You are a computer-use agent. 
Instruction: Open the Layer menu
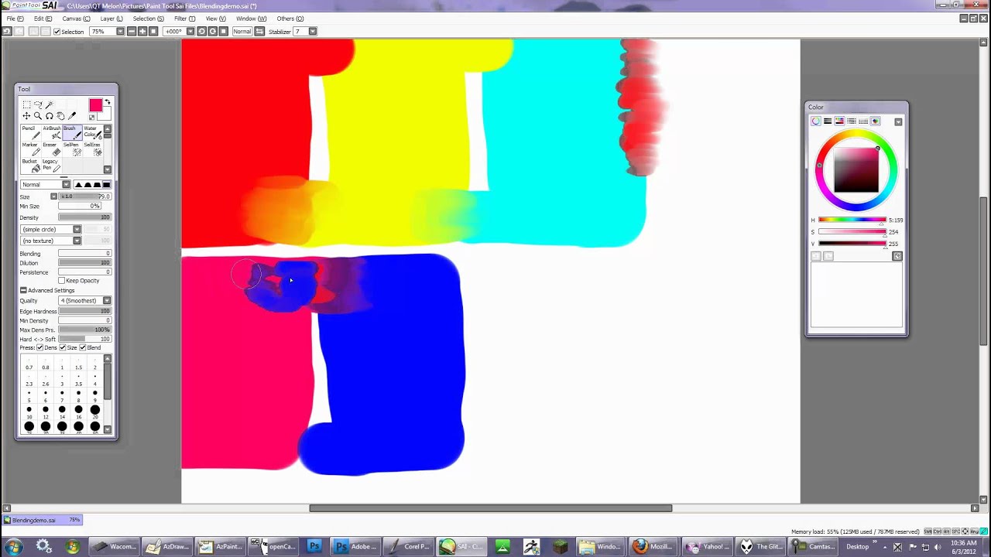click(111, 19)
